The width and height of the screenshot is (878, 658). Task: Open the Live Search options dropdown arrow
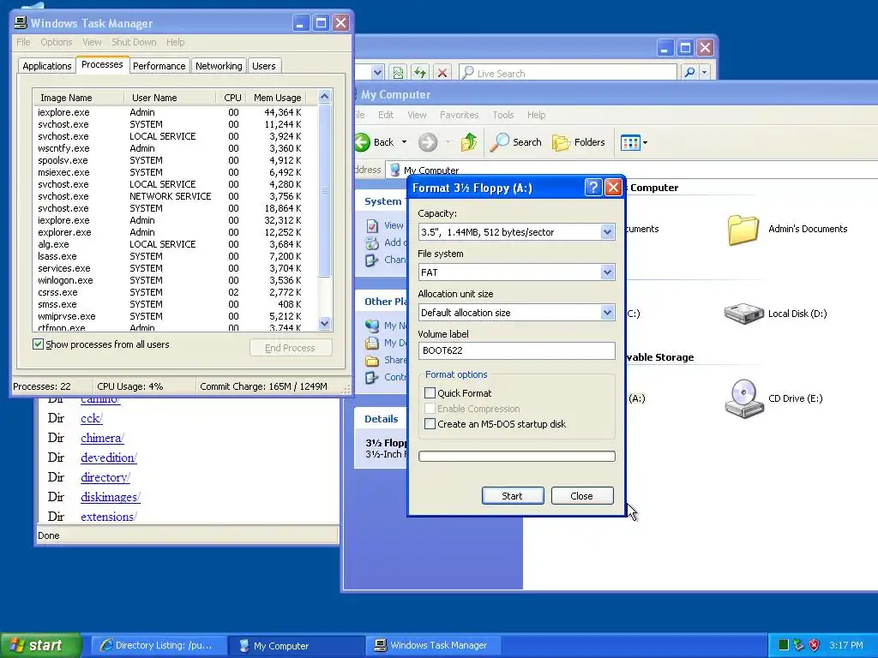coord(705,73)
